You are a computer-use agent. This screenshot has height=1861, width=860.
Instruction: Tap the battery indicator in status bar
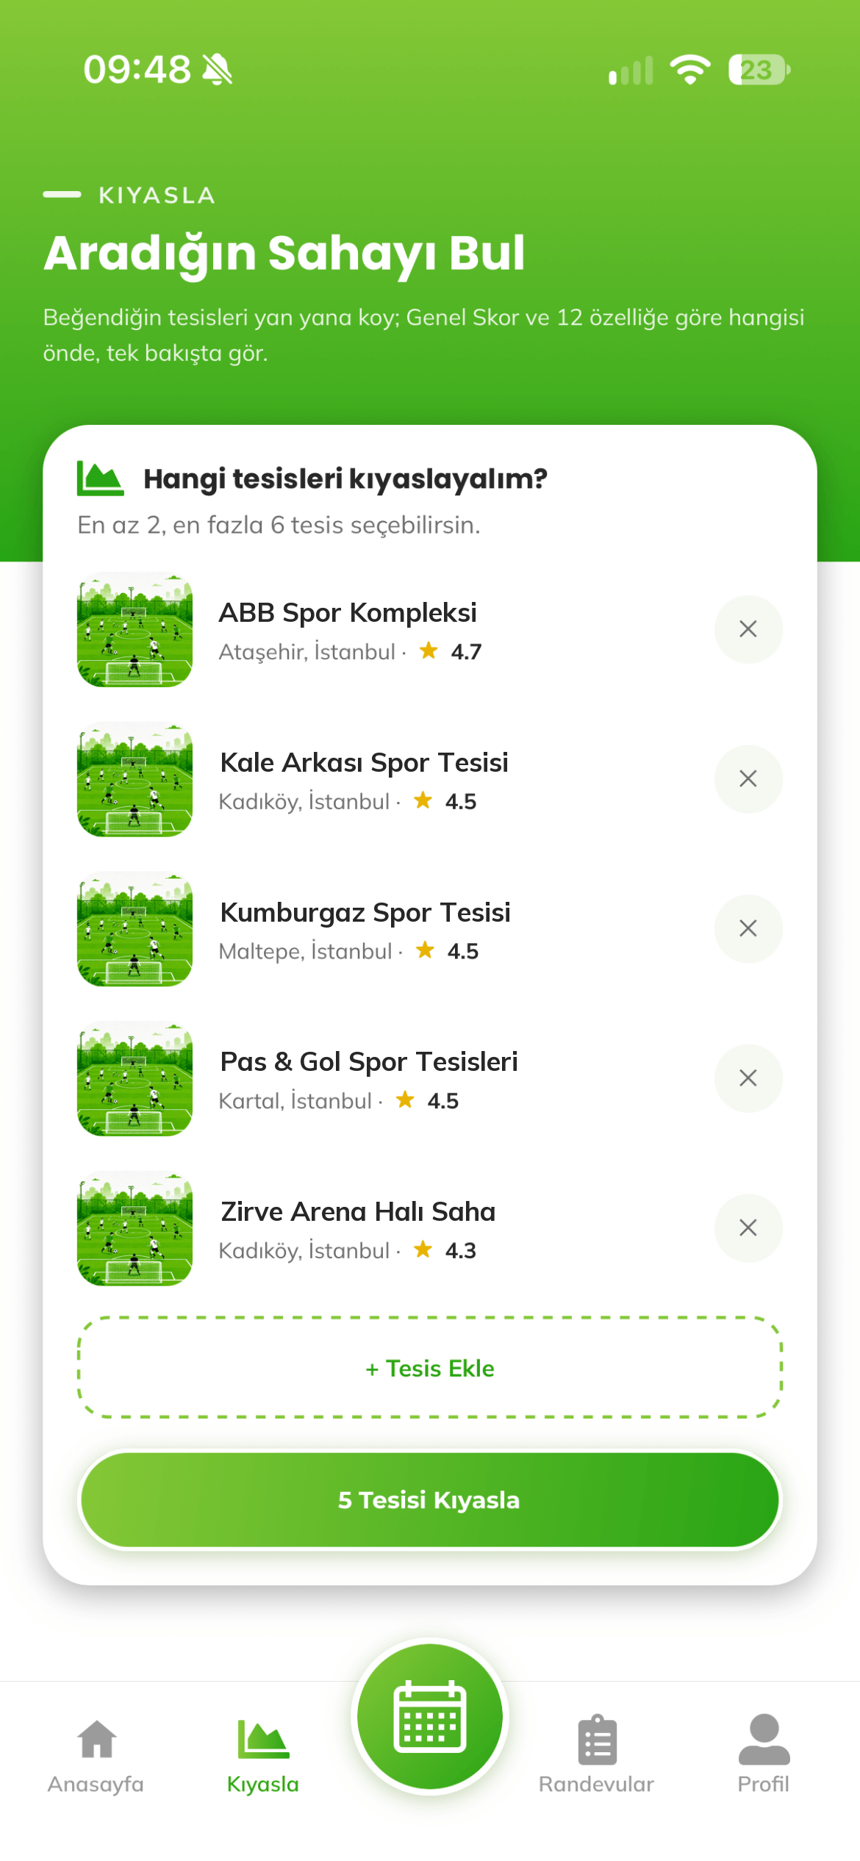click(759, 70)
